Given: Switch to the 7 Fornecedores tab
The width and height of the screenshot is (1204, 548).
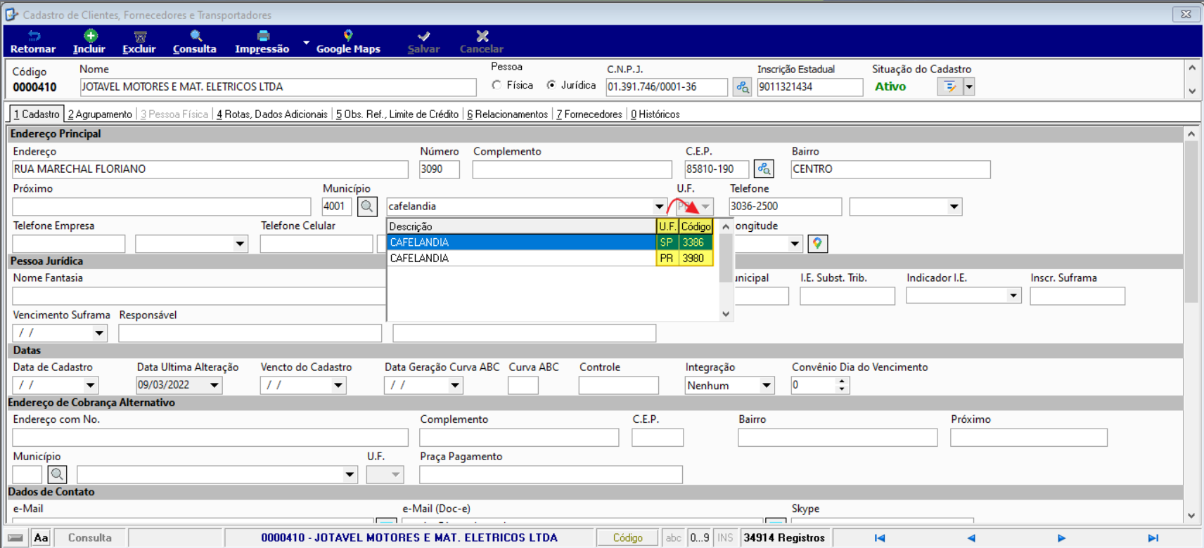Looking at the screenshot, I should point(589,114).
